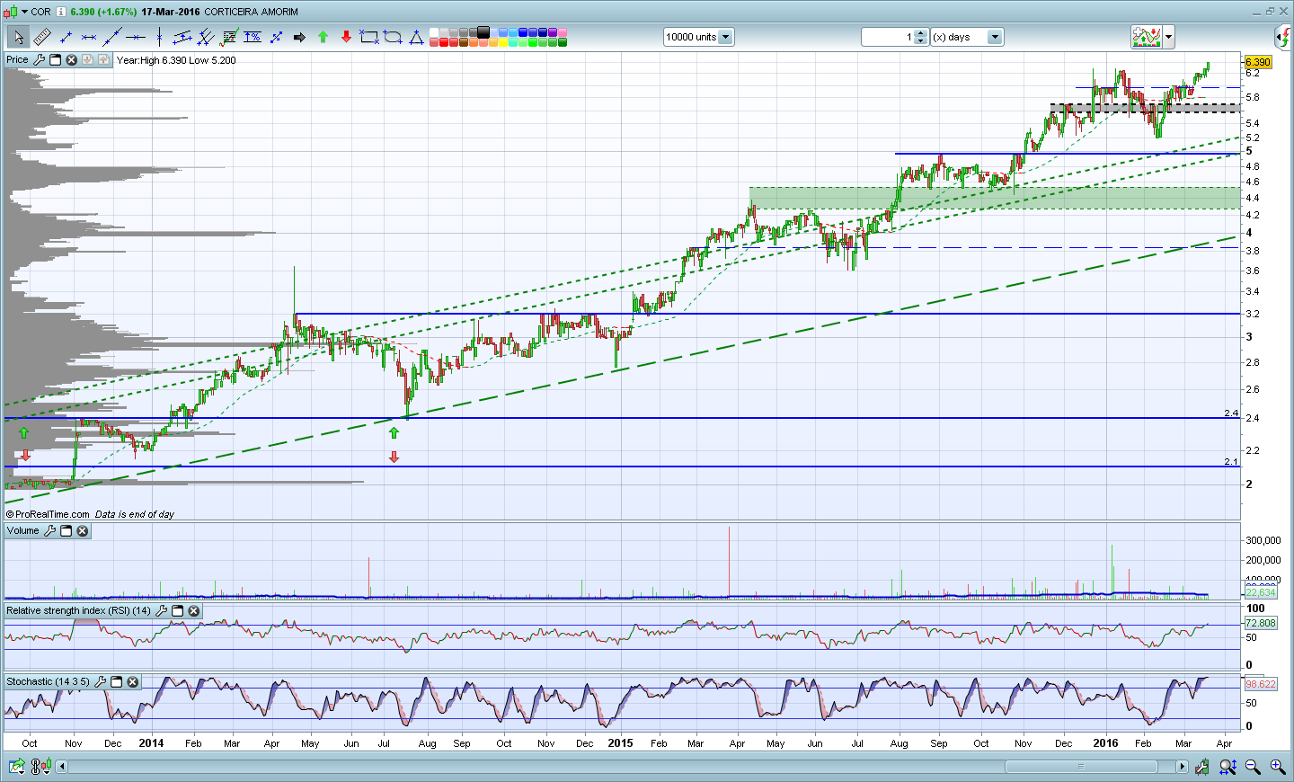Maximize the RSI panel window
This screenshot has width=1294, height=782.
pyautogui.click(x=177, y=611)
